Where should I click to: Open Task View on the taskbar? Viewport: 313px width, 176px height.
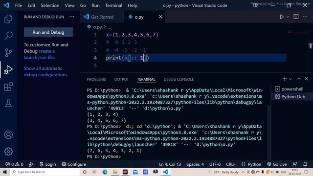[x=94, y=172]
